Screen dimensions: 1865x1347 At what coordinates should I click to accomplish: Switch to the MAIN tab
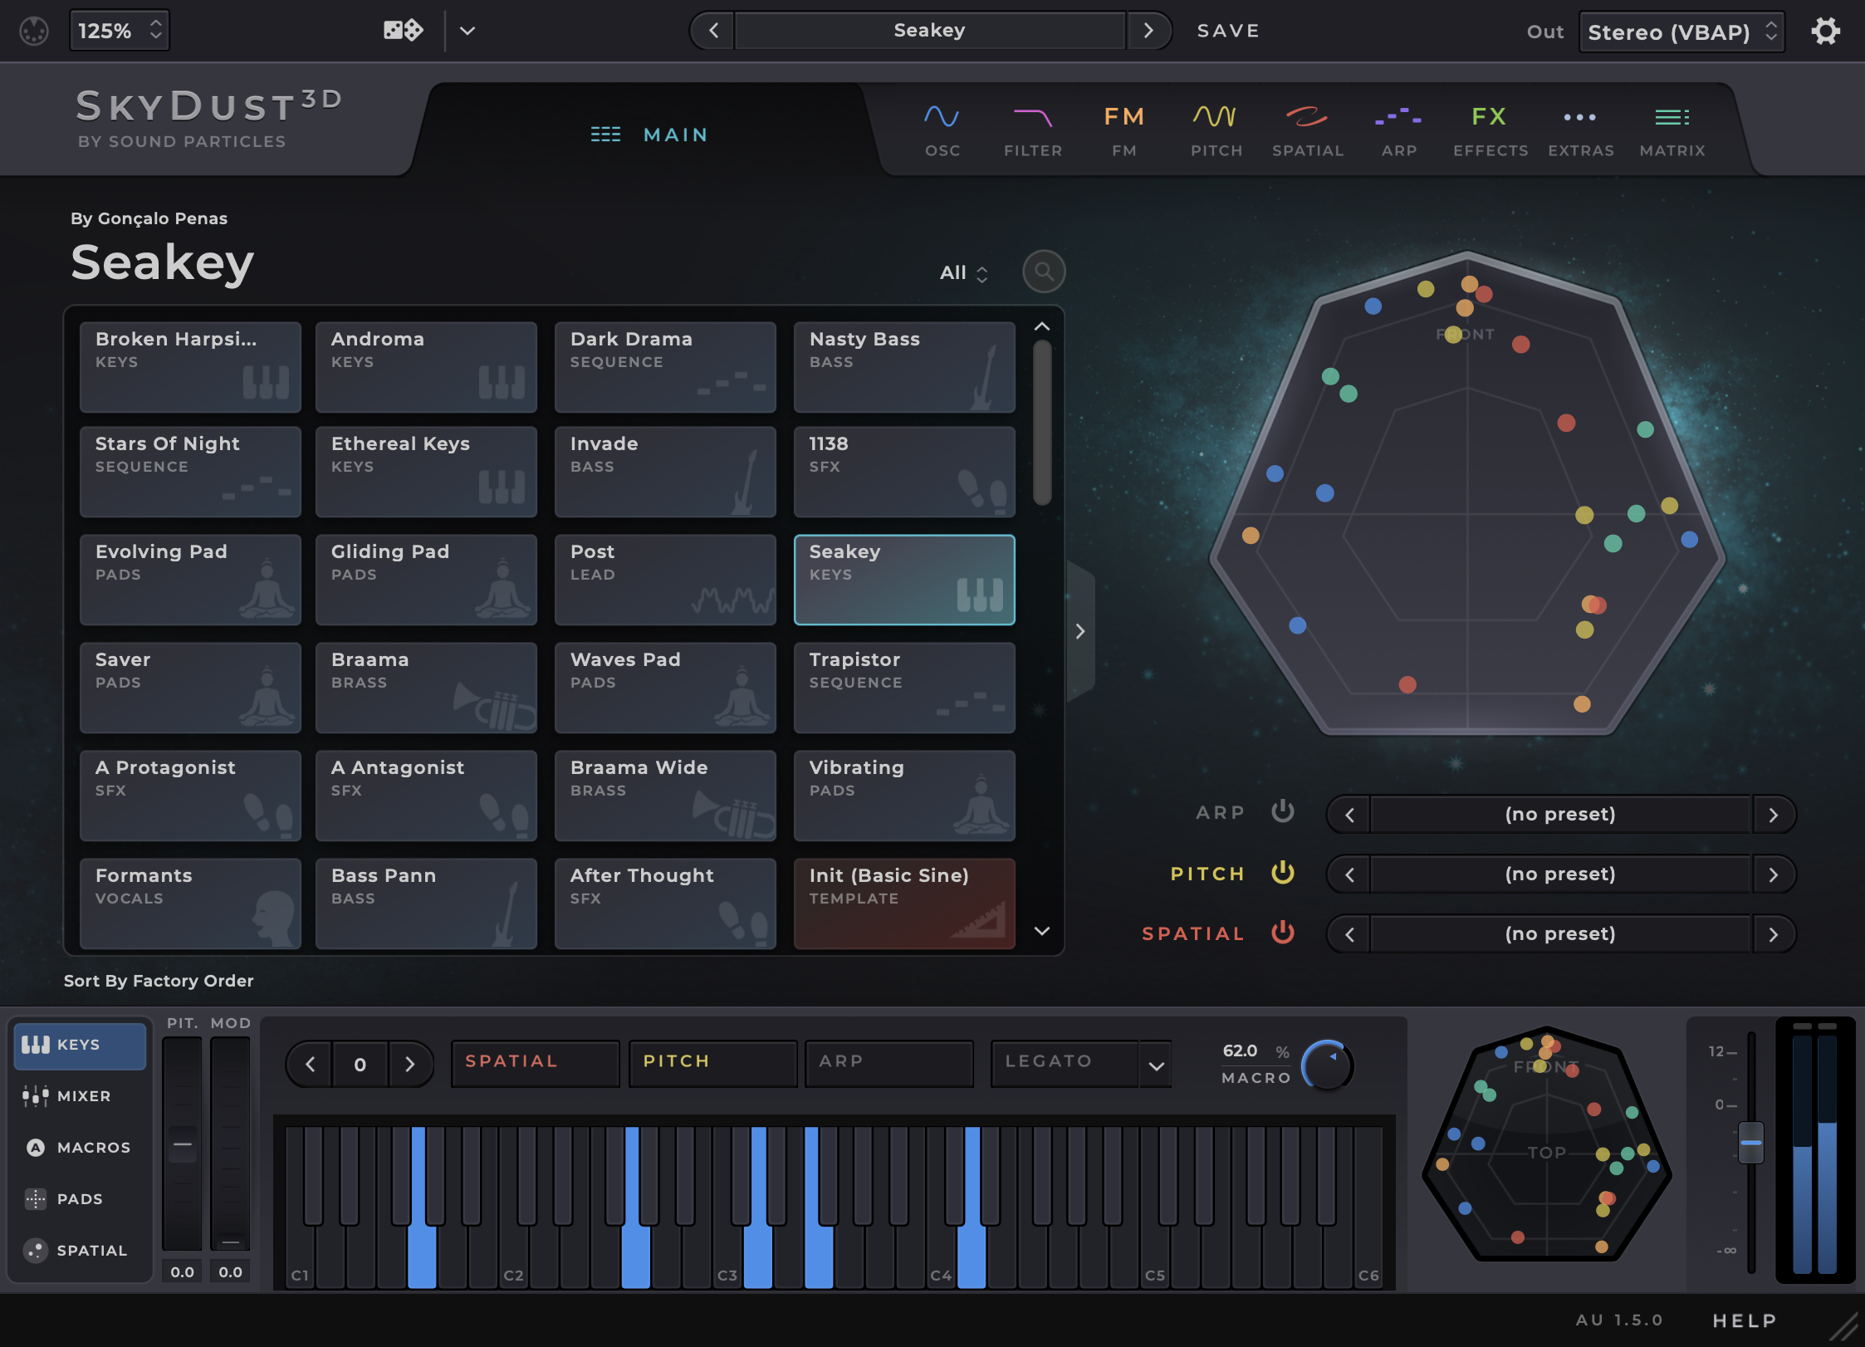click(674, 135)
